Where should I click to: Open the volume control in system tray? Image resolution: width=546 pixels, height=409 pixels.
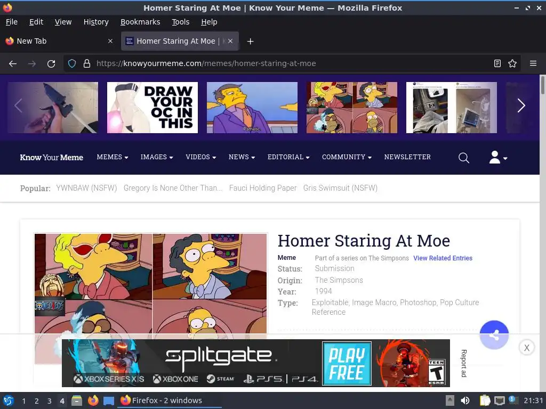465,400
